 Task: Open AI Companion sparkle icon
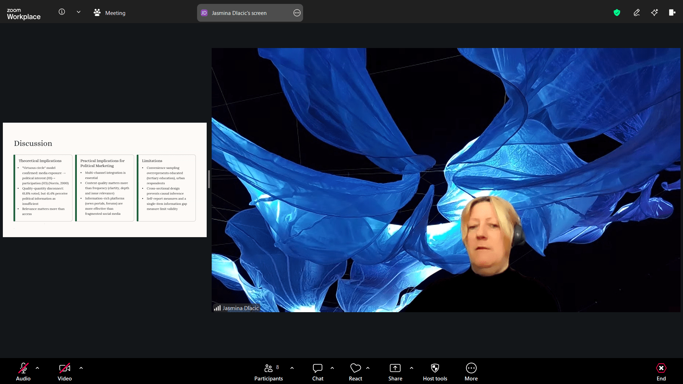pos(654,13)
